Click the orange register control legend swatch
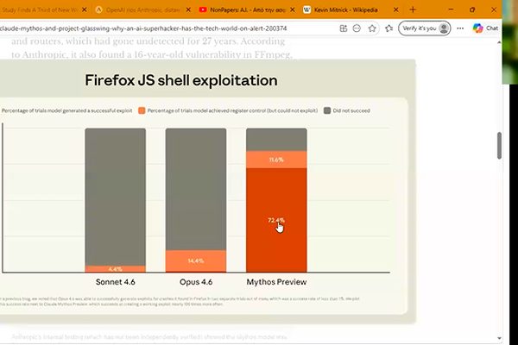Image resolution: width=518 pixels, height=345 pixels. coord(142,110)
